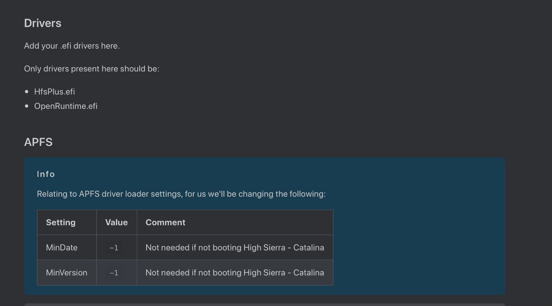The height and width of the screenshot is (306, 552).
Task: Click the gray block below the Info box
Action: [x=265, y=305]
